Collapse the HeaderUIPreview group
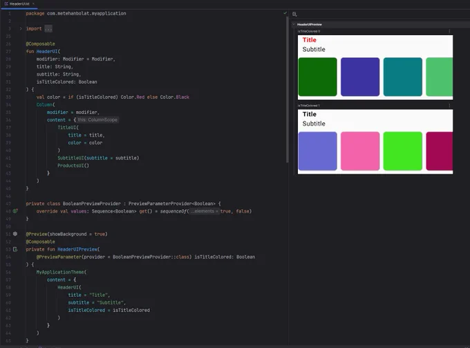This screenshot has width=470, height=348. (x=294, y=24)
